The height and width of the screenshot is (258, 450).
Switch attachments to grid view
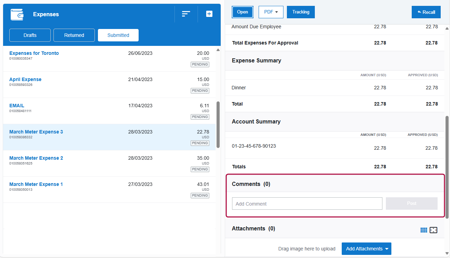pos(424,230)
